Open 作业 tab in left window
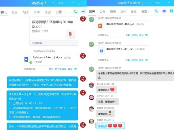The height and width of the screenshot is (130, 174). click(x=48, y=12)
